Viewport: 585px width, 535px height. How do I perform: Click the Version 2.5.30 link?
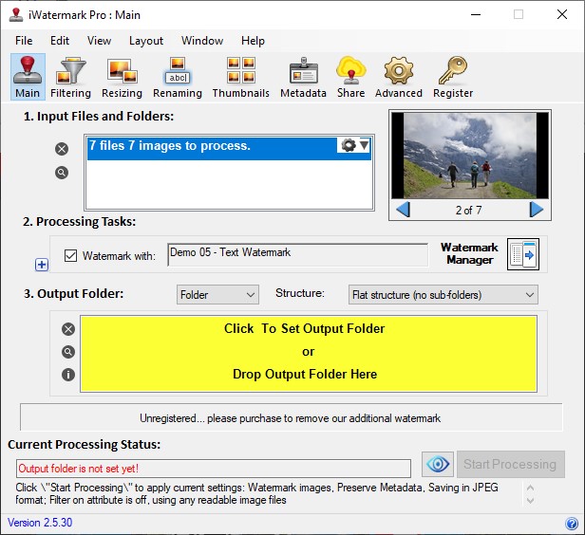[x=40, y=523]
